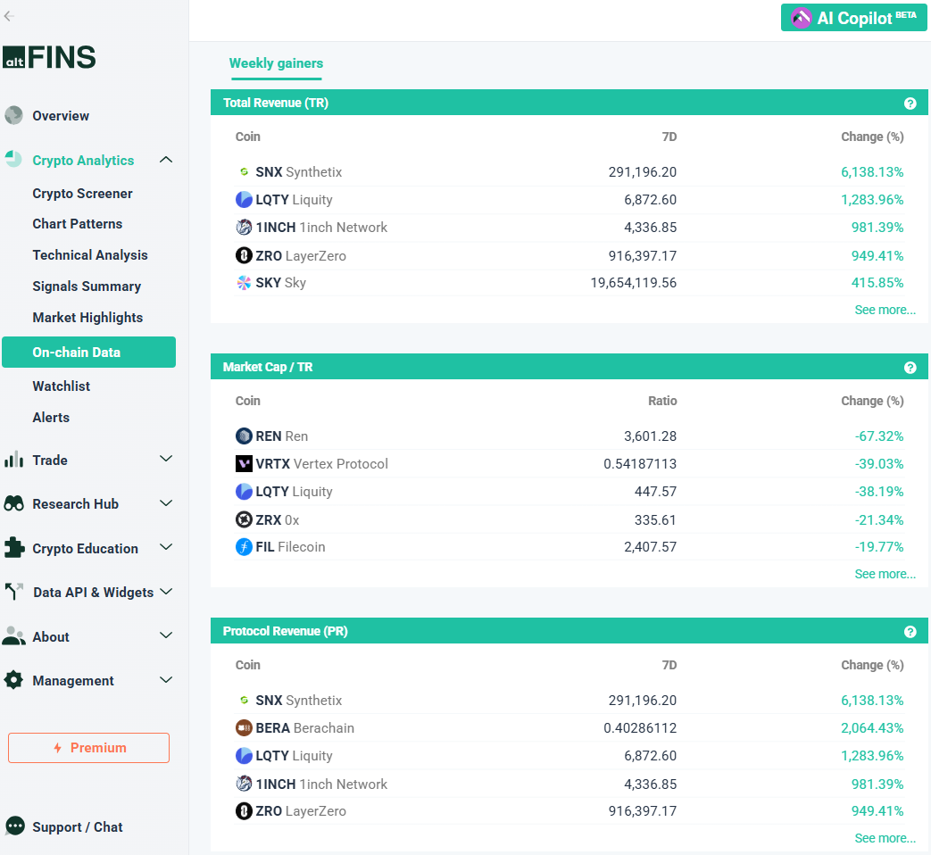Click the About people icon
Screen dimensions: 931x855
click(x=13, y=636)
